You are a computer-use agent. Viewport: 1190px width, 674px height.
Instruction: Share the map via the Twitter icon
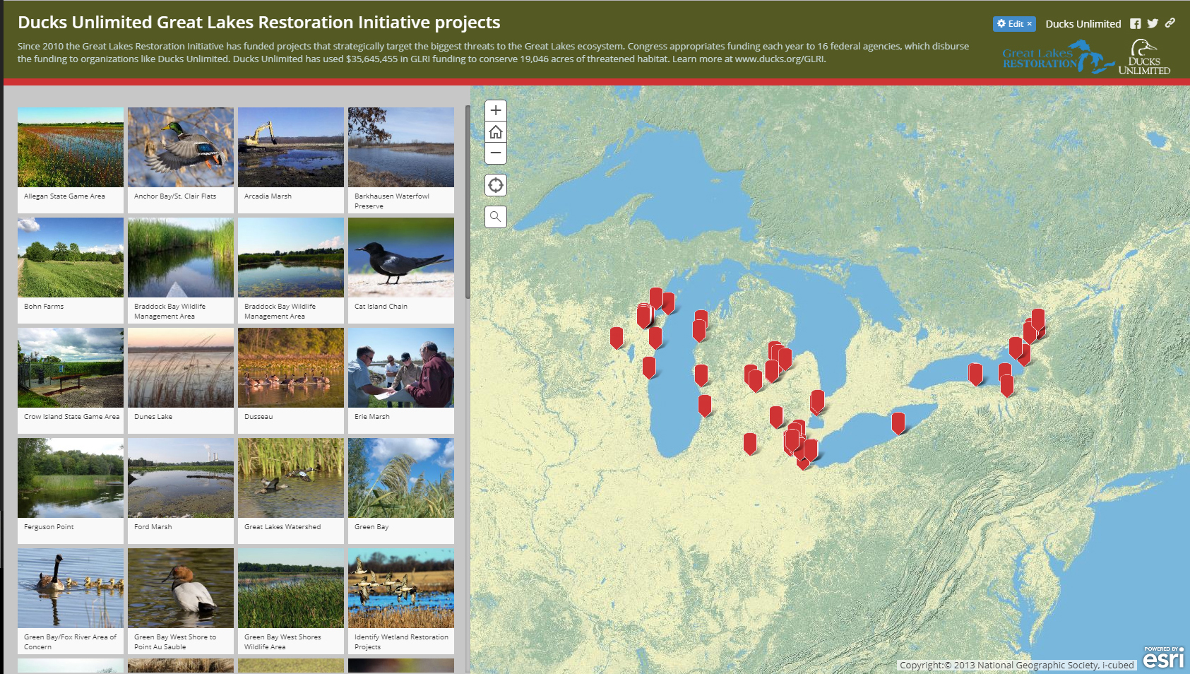pos(1152,23)
